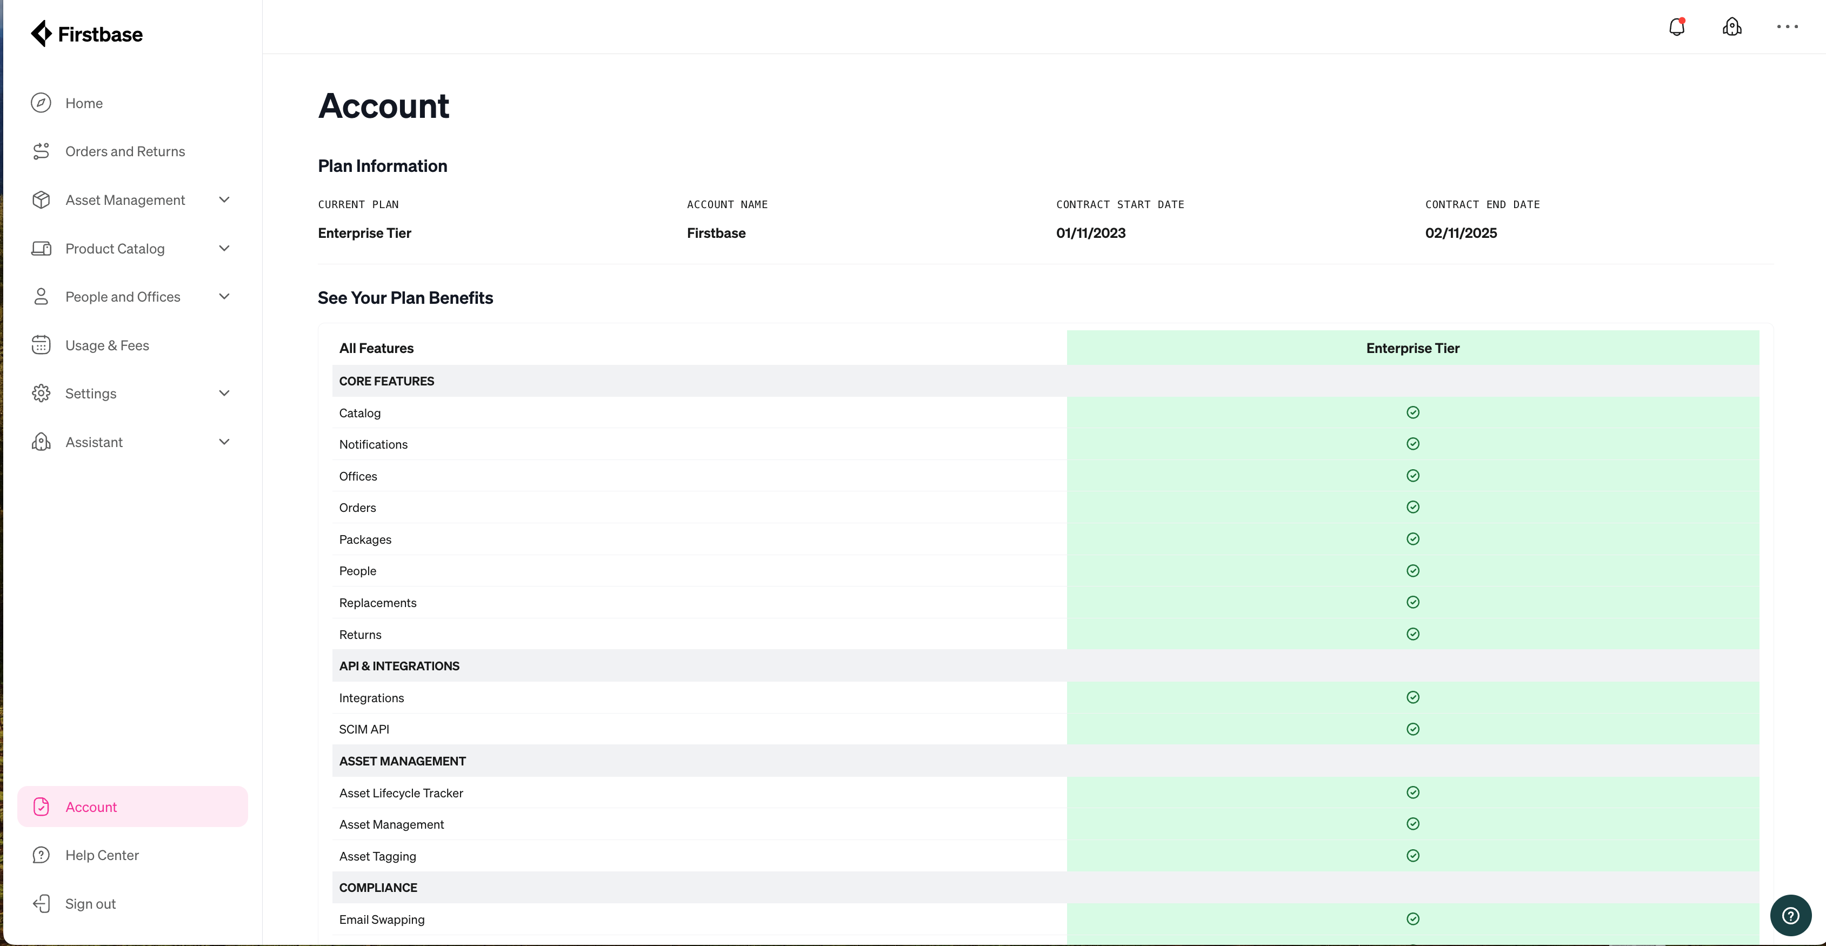
Task: Click the Asset Lifecycle Tracker row checkmark
Action: 1412,792
